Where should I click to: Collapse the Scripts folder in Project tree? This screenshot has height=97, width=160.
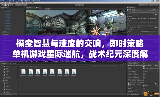[2, 82]
